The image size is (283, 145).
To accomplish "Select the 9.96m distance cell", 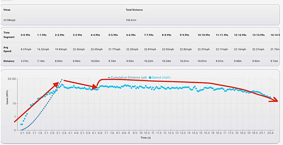I will point(77,61).
